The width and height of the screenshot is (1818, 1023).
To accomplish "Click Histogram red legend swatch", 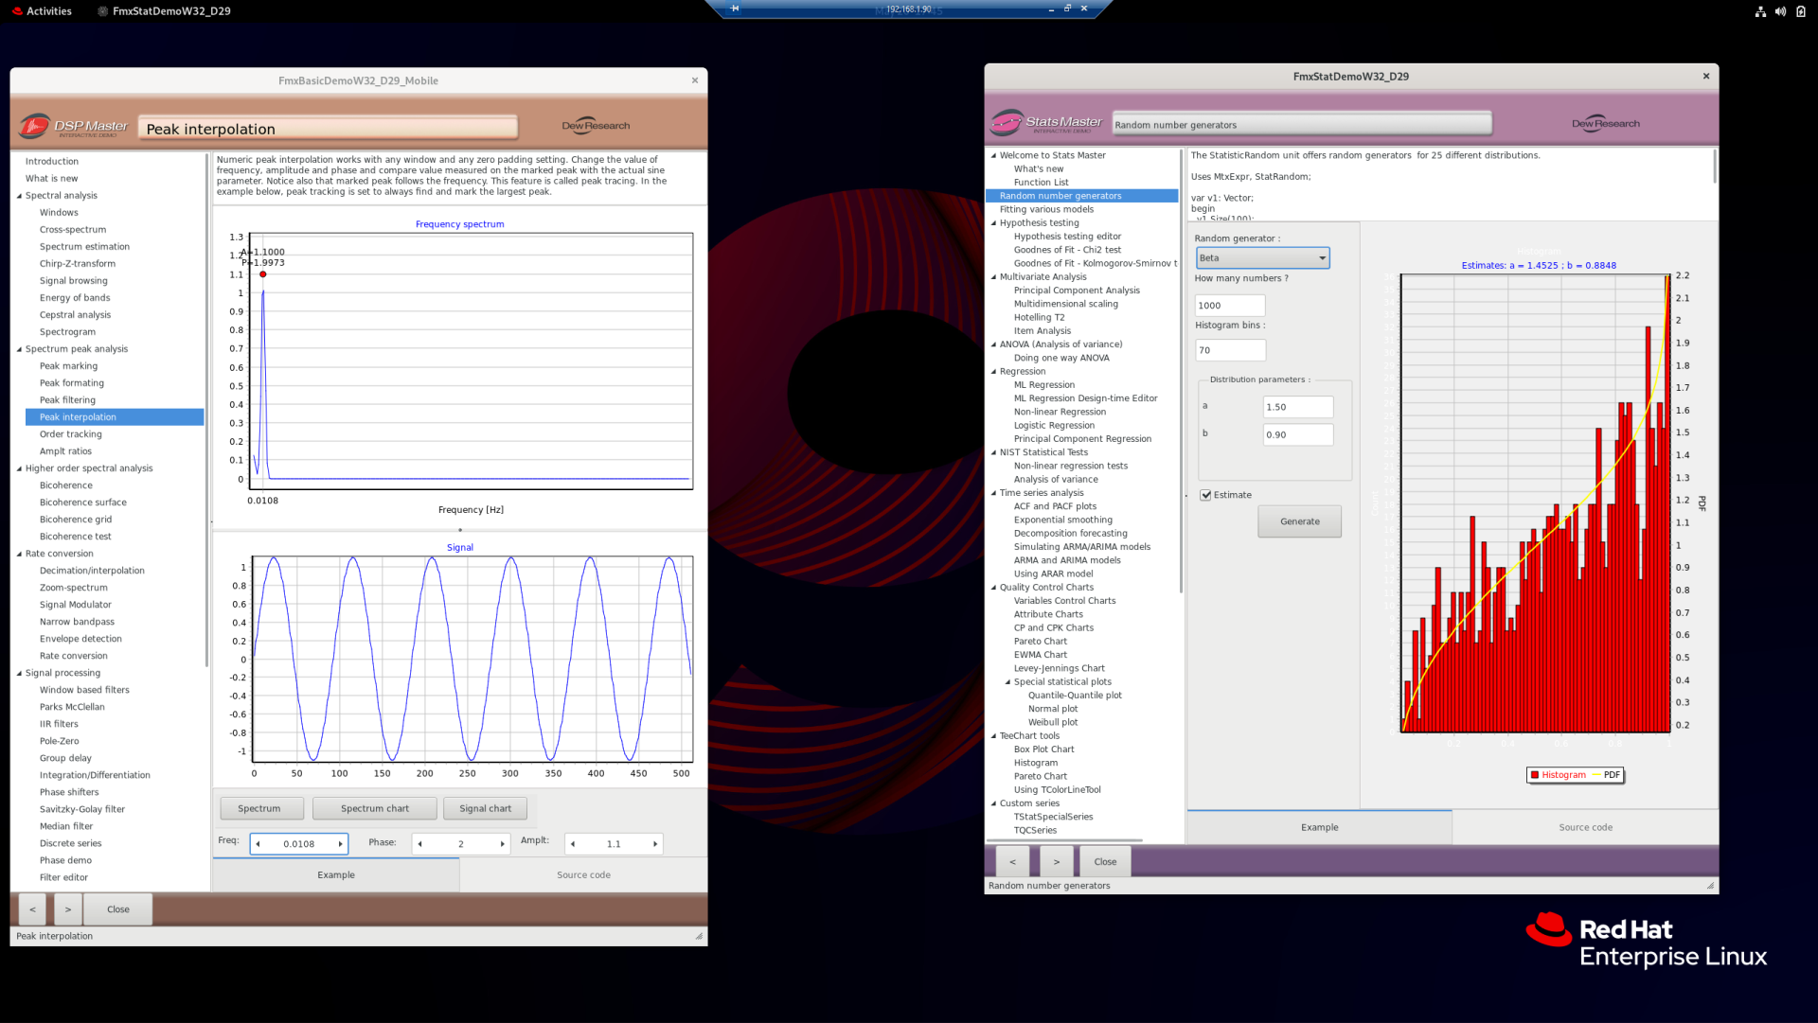I will [1535, 775].
